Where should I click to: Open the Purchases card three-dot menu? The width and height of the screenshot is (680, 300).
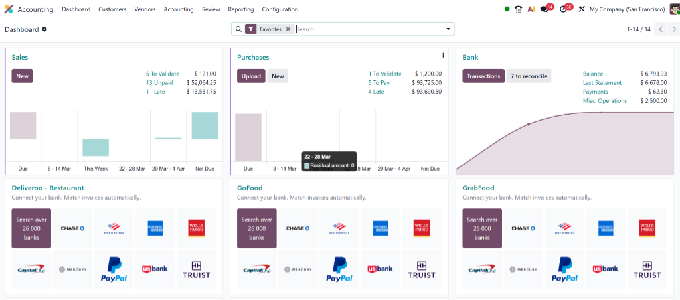(444, 55)
